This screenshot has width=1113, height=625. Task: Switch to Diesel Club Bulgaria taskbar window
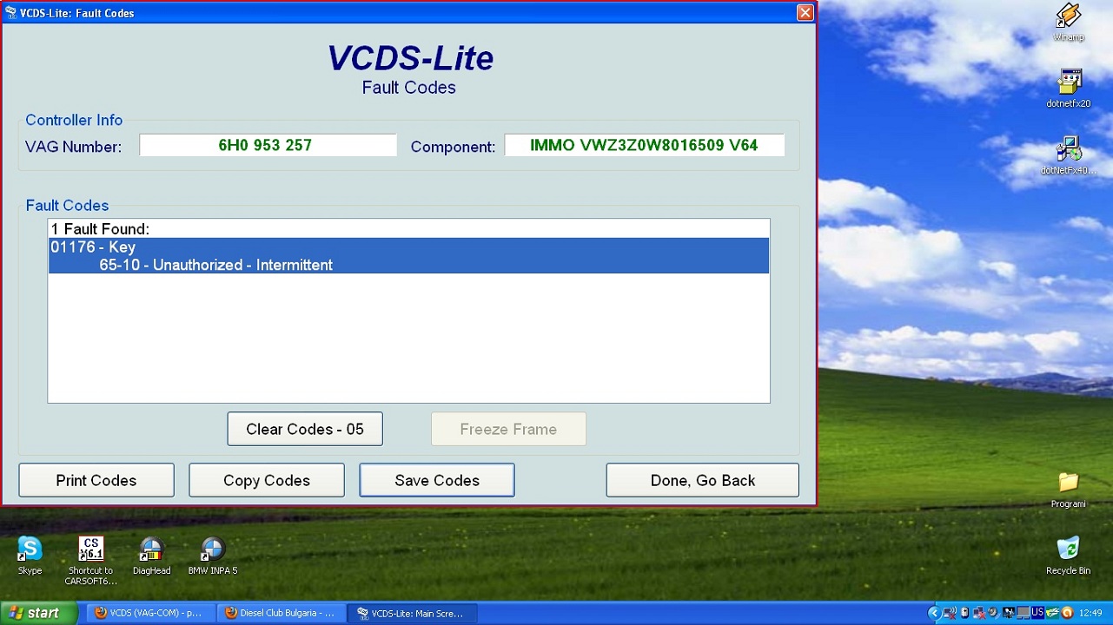tap(279, 613)
